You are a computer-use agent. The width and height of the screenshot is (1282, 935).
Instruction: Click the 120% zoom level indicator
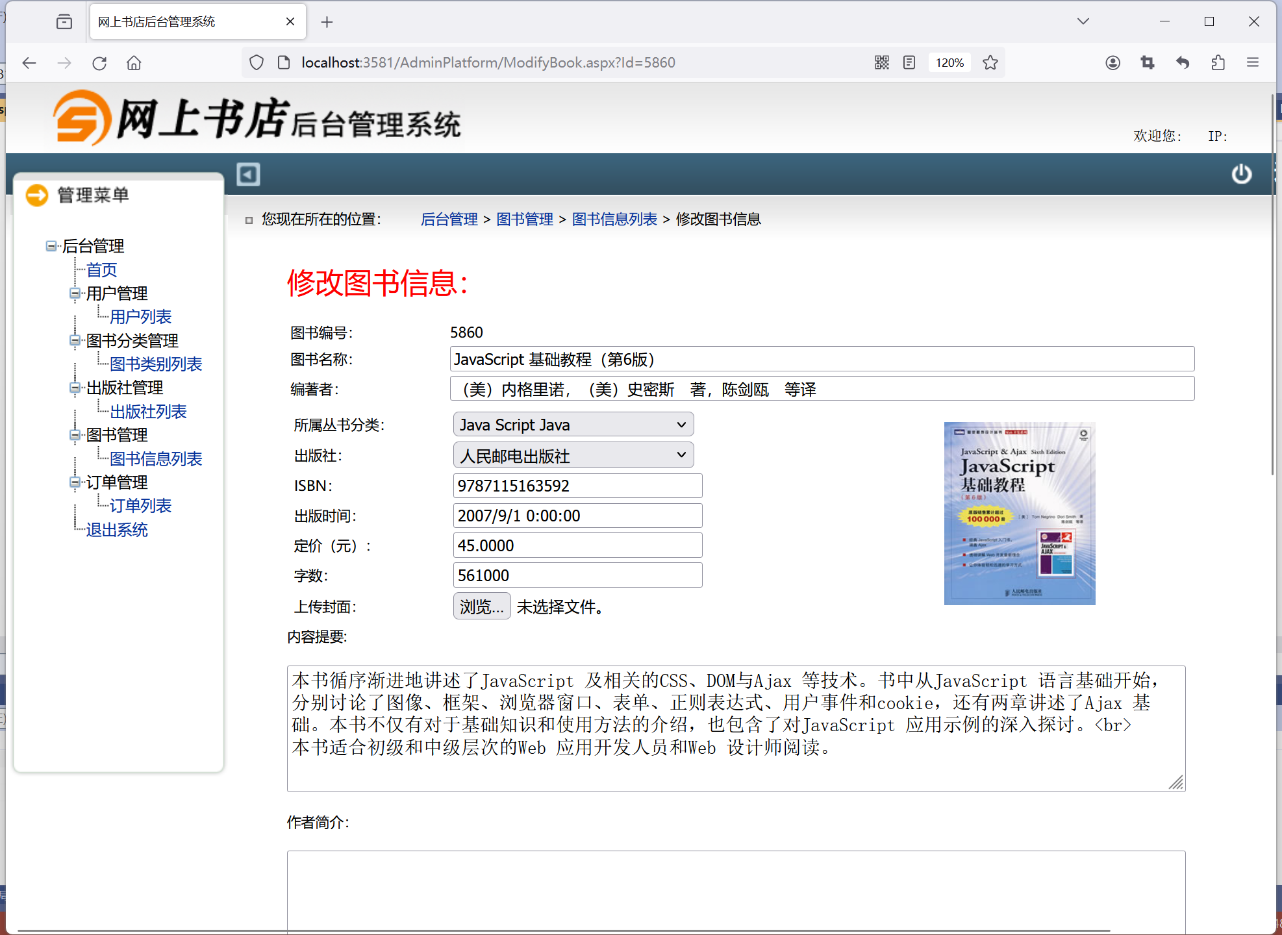click(x=949, y=62)
